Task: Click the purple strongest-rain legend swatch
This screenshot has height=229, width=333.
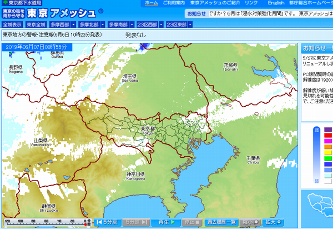Action: click(327, 130)
